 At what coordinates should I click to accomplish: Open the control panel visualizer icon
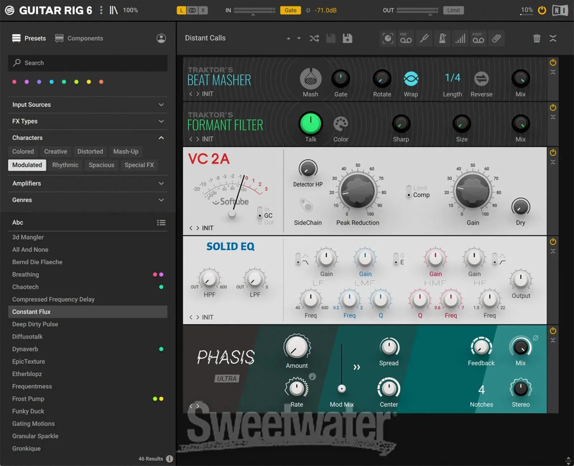[x=388, y=38]
